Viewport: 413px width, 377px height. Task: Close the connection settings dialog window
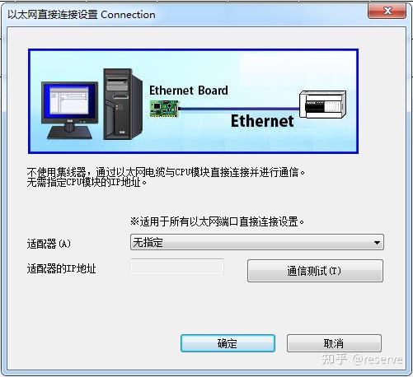387,11
